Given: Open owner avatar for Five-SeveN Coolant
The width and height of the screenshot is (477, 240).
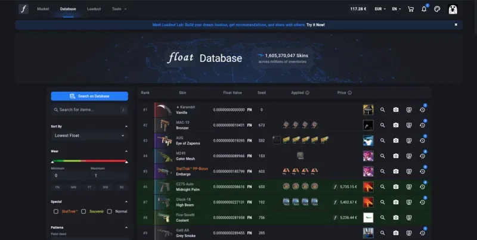Looking at the screenshot, I should tap(368, 217).
